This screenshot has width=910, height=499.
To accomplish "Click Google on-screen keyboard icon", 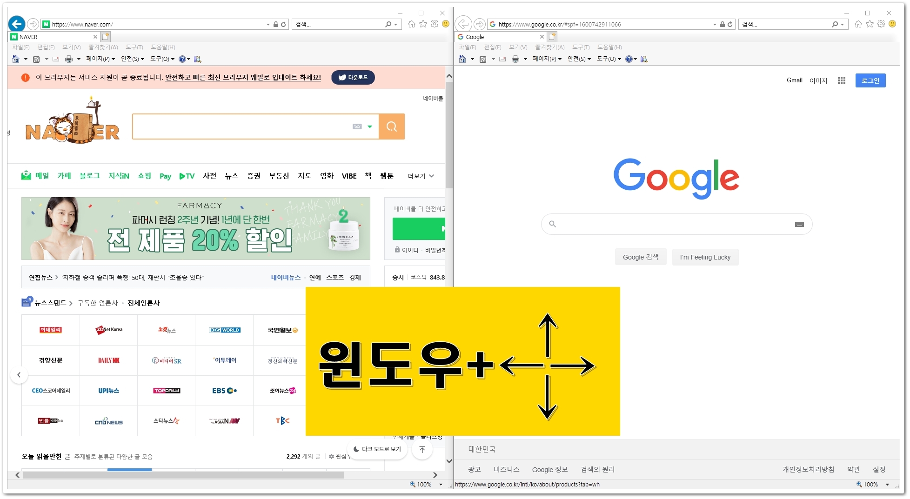I will 799,224.
